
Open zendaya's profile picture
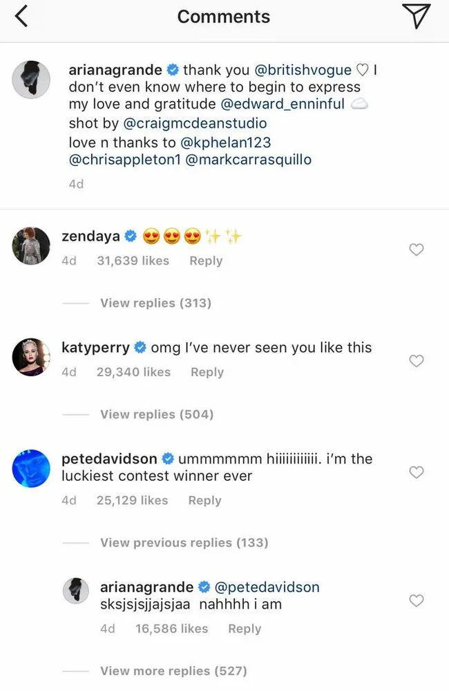tap(32, 246)
